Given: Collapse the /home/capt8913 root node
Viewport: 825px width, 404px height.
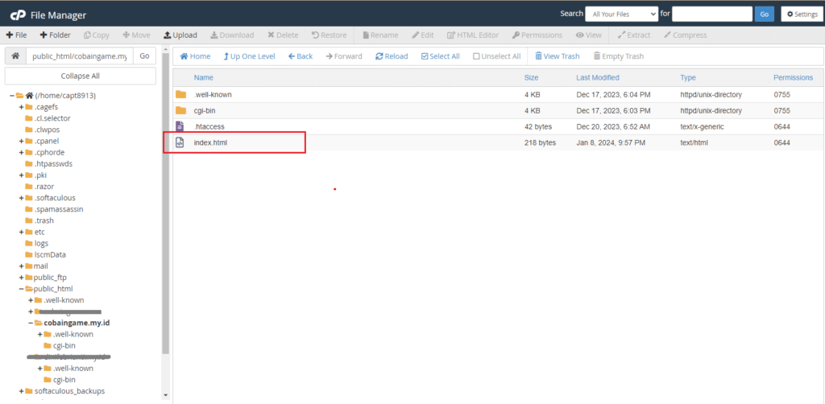Looking at the screenshot, I should (x=11, y=96).
